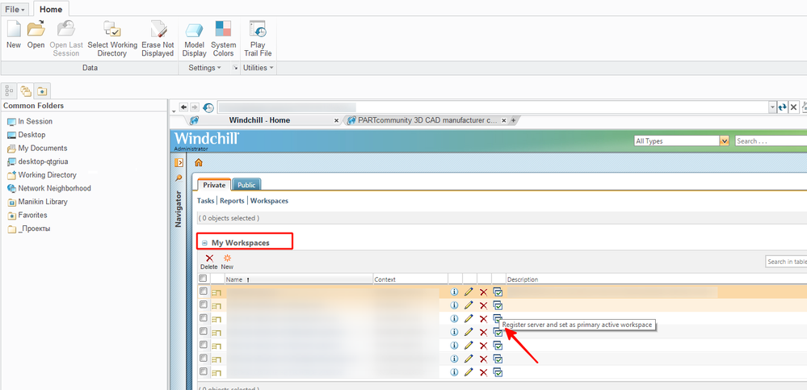Check the sixth workspace row checkbox
This screenshot has width=807, height=390.
tap(204, 358)
